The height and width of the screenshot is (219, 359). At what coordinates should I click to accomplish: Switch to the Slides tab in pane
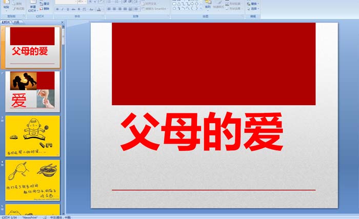[x=6, y=22]
